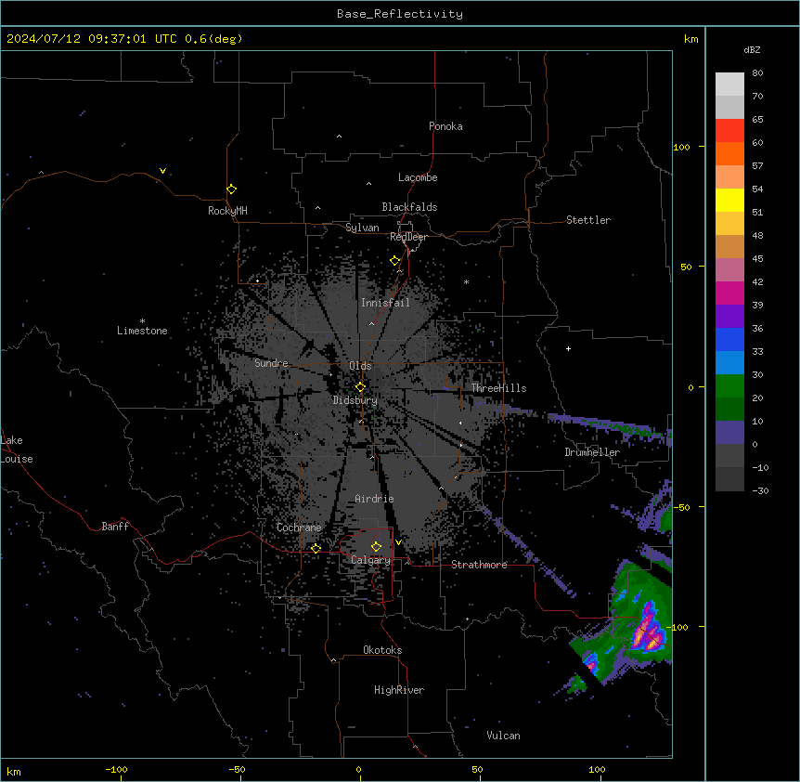The image size is (800, 782).
Task: Click the white plus marker north of Drumheller
Action: 568,348
